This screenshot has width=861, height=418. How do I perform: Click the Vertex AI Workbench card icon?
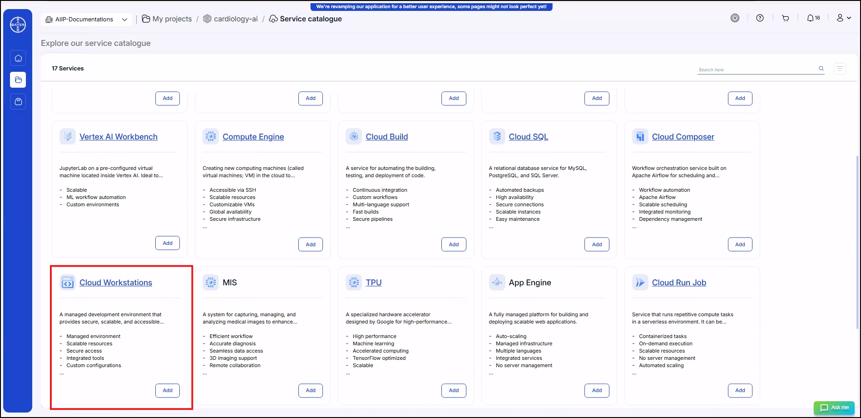coord(68,136)
